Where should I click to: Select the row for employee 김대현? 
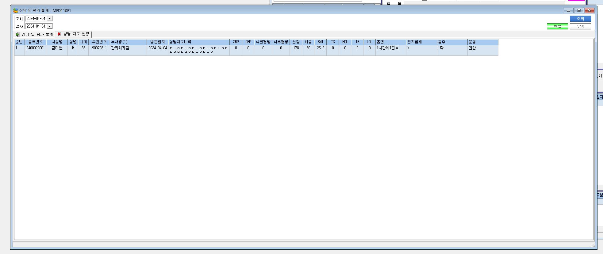coord(256,50)
